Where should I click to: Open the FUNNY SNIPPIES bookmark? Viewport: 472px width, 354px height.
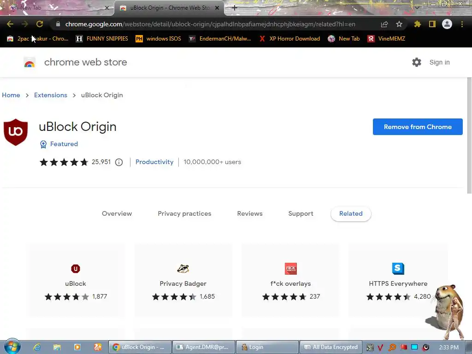[x=102, y=39]
